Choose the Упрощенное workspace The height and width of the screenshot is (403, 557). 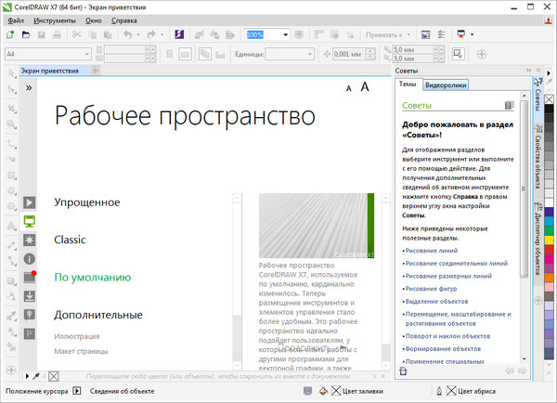[x=87, y=201]
